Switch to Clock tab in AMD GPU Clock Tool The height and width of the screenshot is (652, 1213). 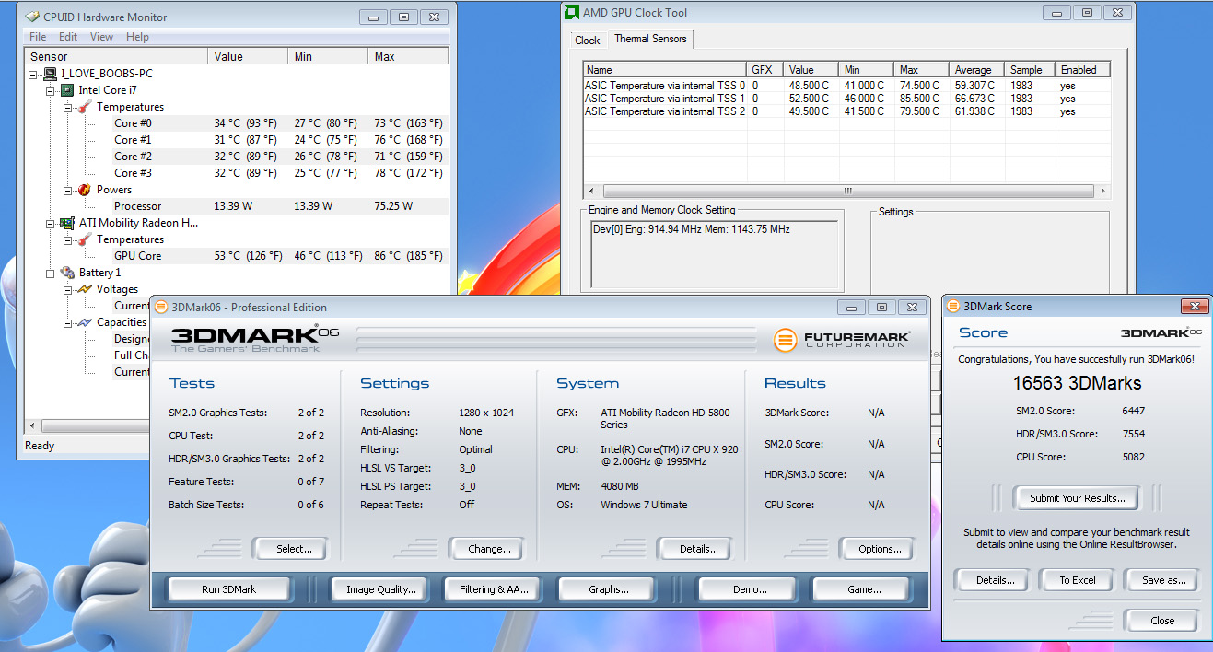click(587, 41)
